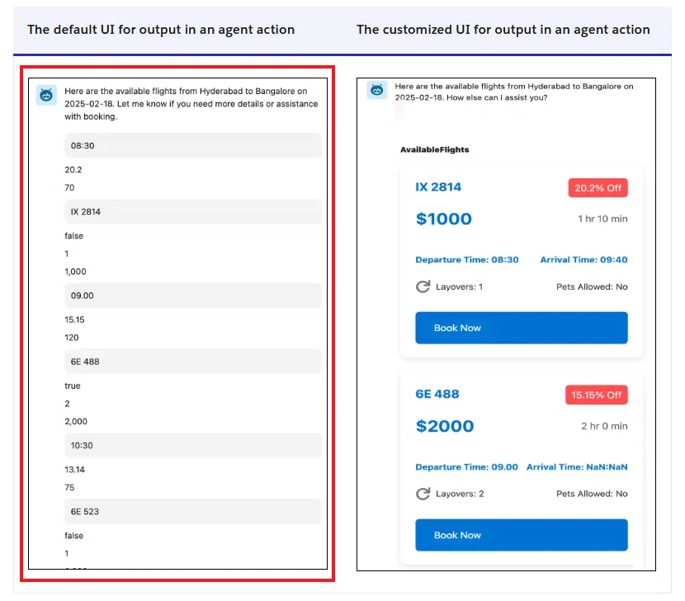The image size is (685, 601).
Task: Click the customized UI column header
Action: tap(503, 30)
